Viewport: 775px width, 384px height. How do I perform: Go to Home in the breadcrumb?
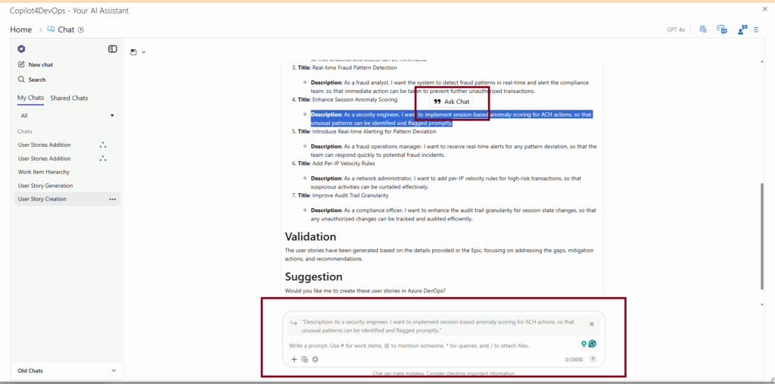(x=20, y=30)
